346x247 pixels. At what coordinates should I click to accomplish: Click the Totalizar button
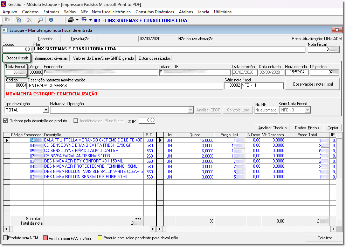coord(324,238)
